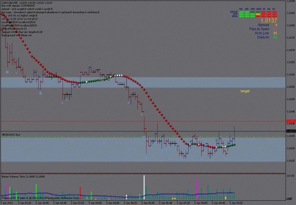Click the "3 Jan 09:25" time axis label
Viewport: 296px width, 205px height.
click(x=236, y=203)
